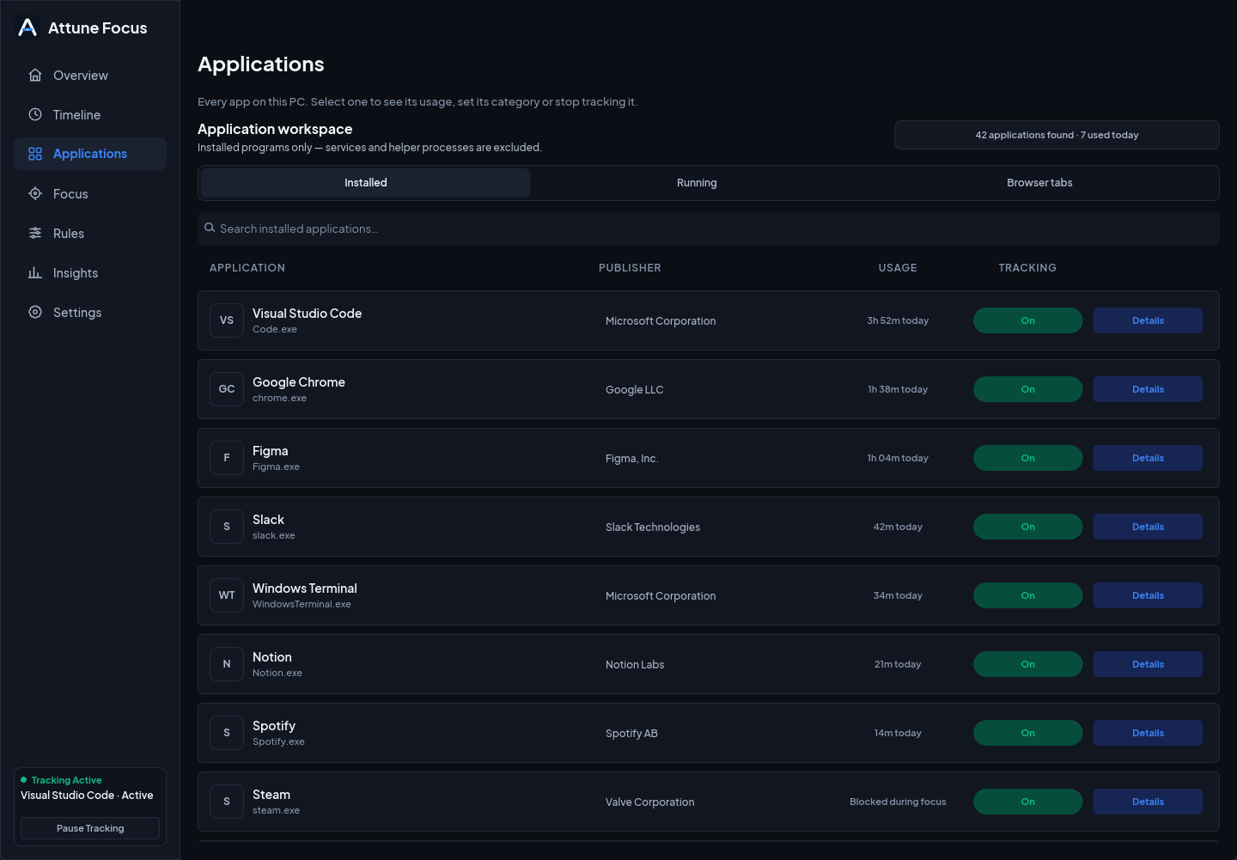
Task: Go to the Timeline page
Action: (90, 114)
